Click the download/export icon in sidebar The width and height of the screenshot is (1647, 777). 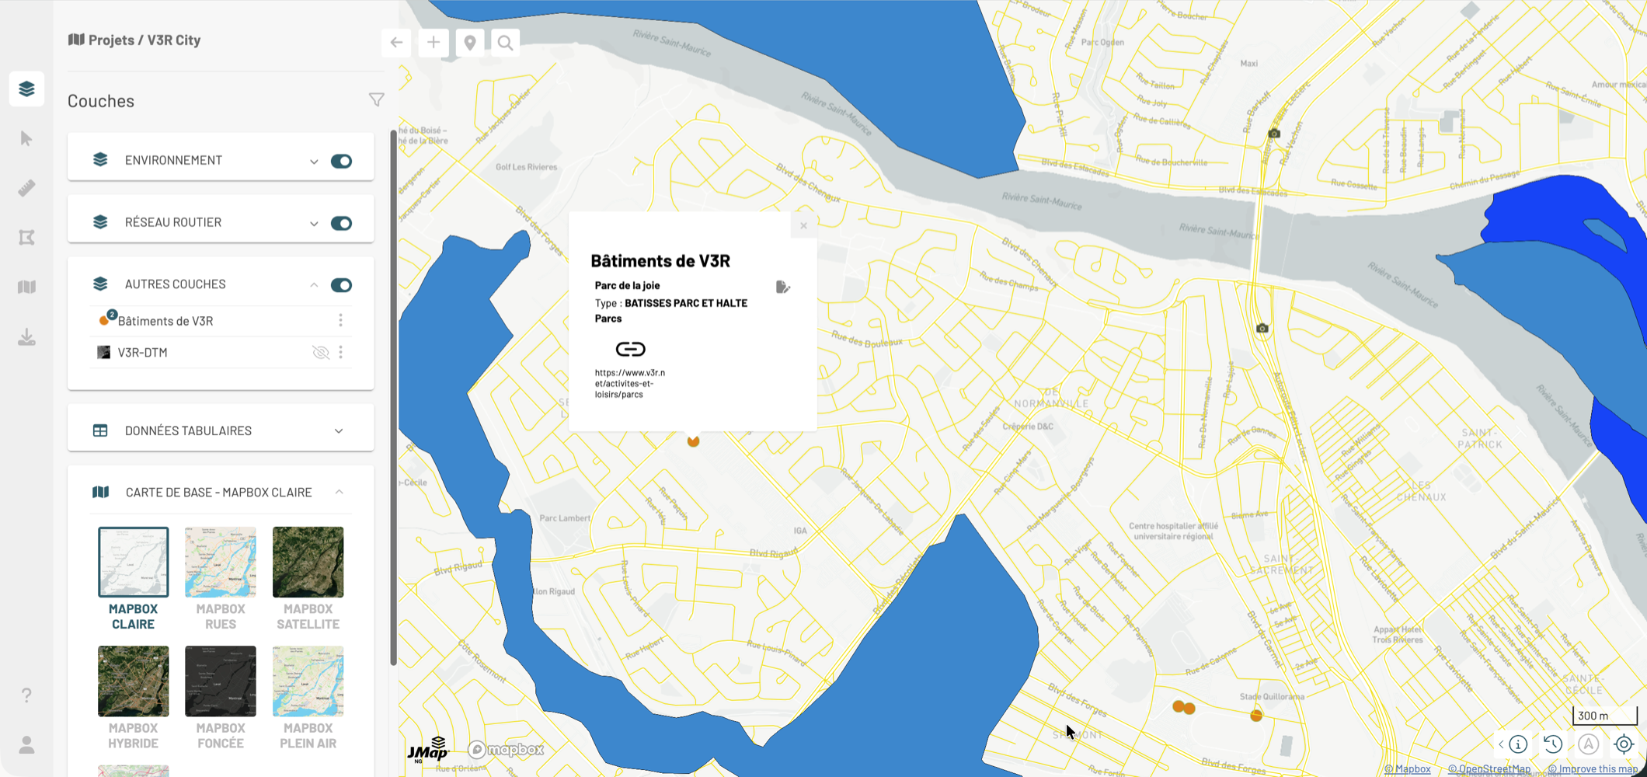coord(26,337)
